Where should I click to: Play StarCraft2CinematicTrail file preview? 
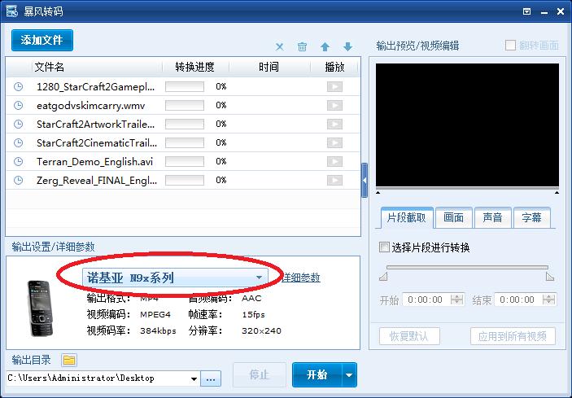point(334,142)
